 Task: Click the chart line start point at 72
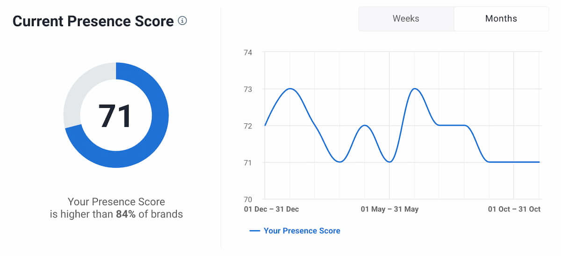tap(265, 126)
